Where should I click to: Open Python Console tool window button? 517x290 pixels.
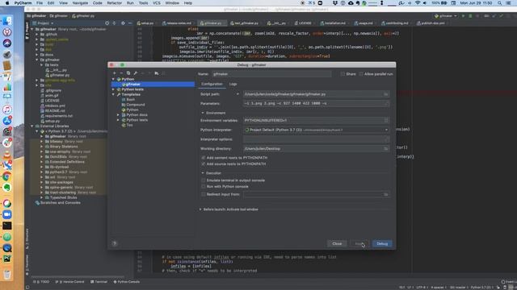pyautogui.click(x=127, y=282)
